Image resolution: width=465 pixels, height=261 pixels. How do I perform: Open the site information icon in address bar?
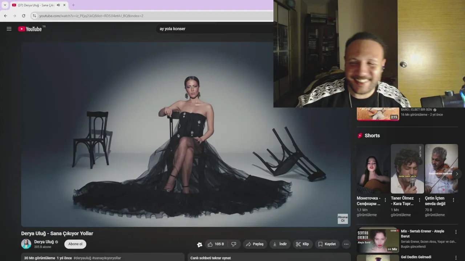tap(35, 16)
